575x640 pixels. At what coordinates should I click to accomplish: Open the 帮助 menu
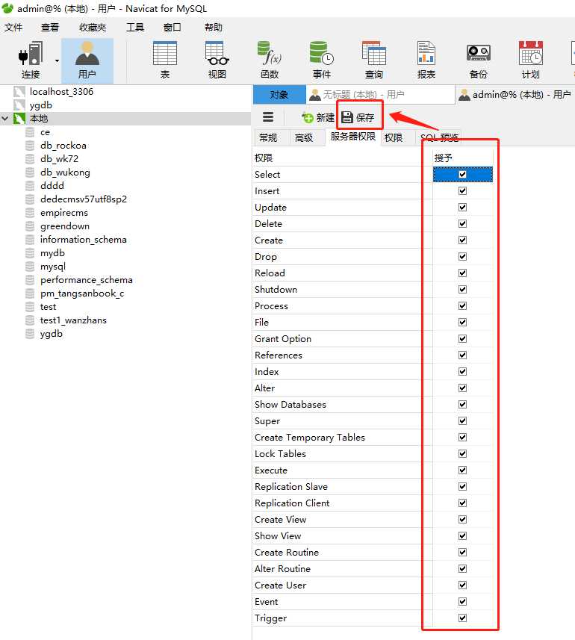[214, 28]
